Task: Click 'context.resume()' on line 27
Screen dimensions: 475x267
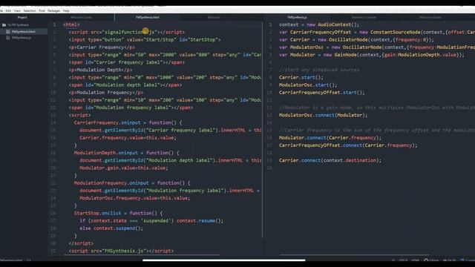Action: (200, 221)
